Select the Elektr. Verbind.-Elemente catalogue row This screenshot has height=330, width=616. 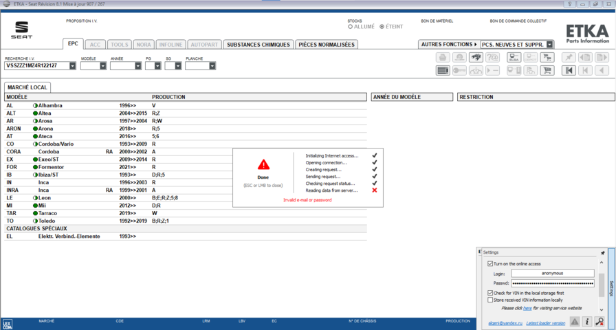click(186, 236)
